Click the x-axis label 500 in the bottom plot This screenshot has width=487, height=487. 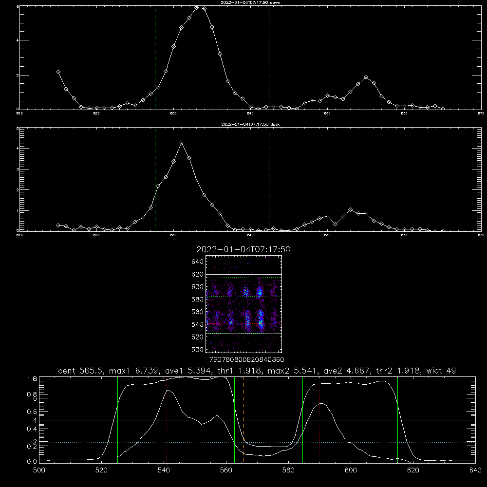pos(39,470)
